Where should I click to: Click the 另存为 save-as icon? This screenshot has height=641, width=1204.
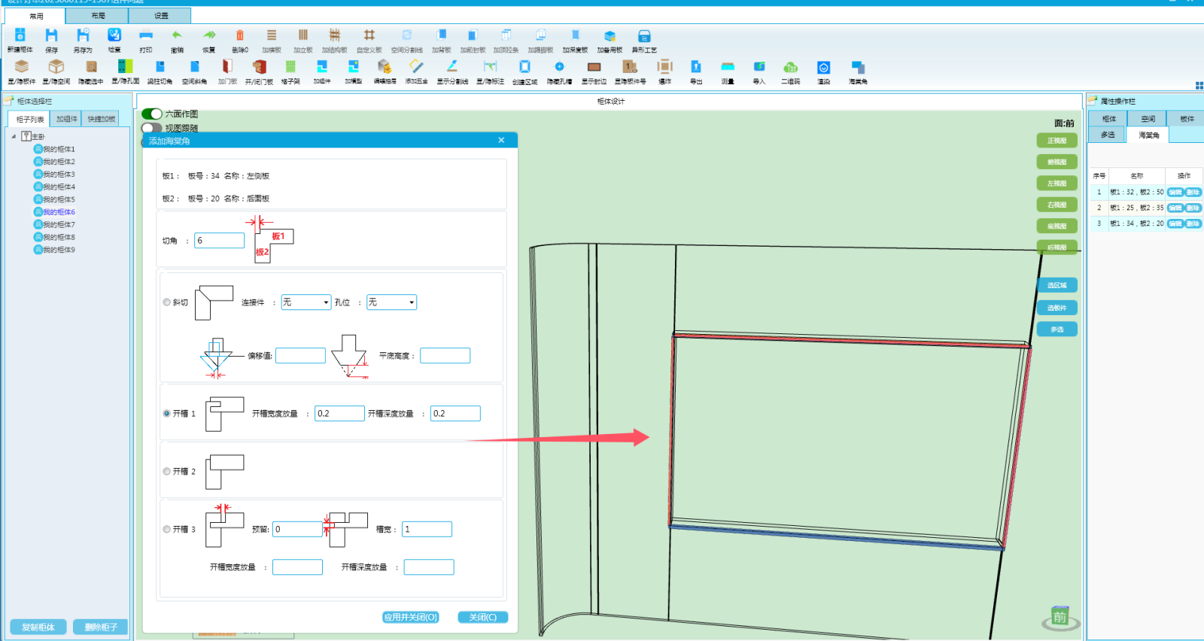point(83,35)
